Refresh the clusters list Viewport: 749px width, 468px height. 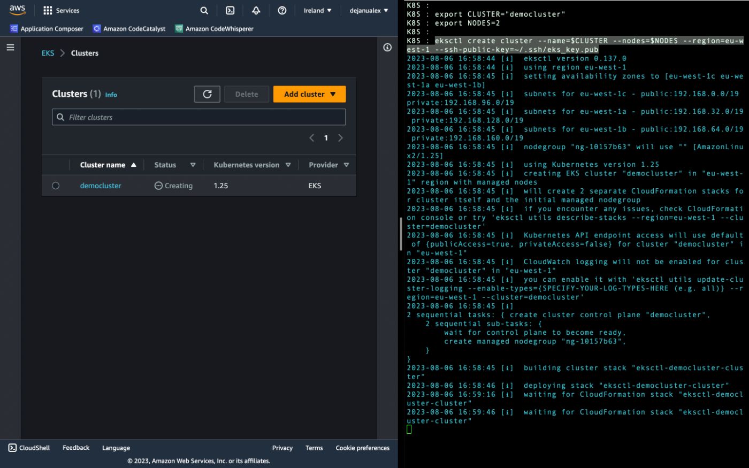(x=207, y=94)
